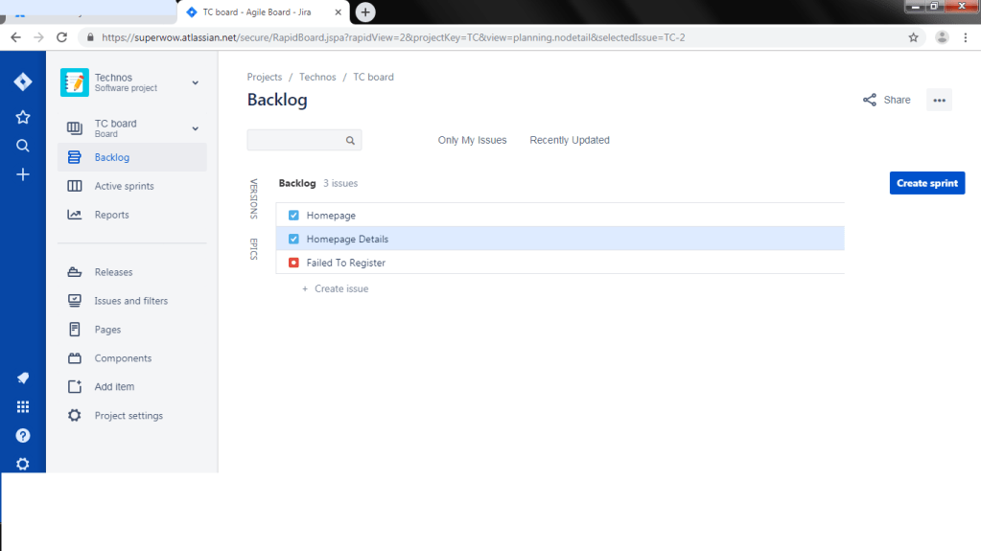Click the Jira home diamond icon
The height and width of the screenshot is (551, 981).
click(x=23, y=82)
